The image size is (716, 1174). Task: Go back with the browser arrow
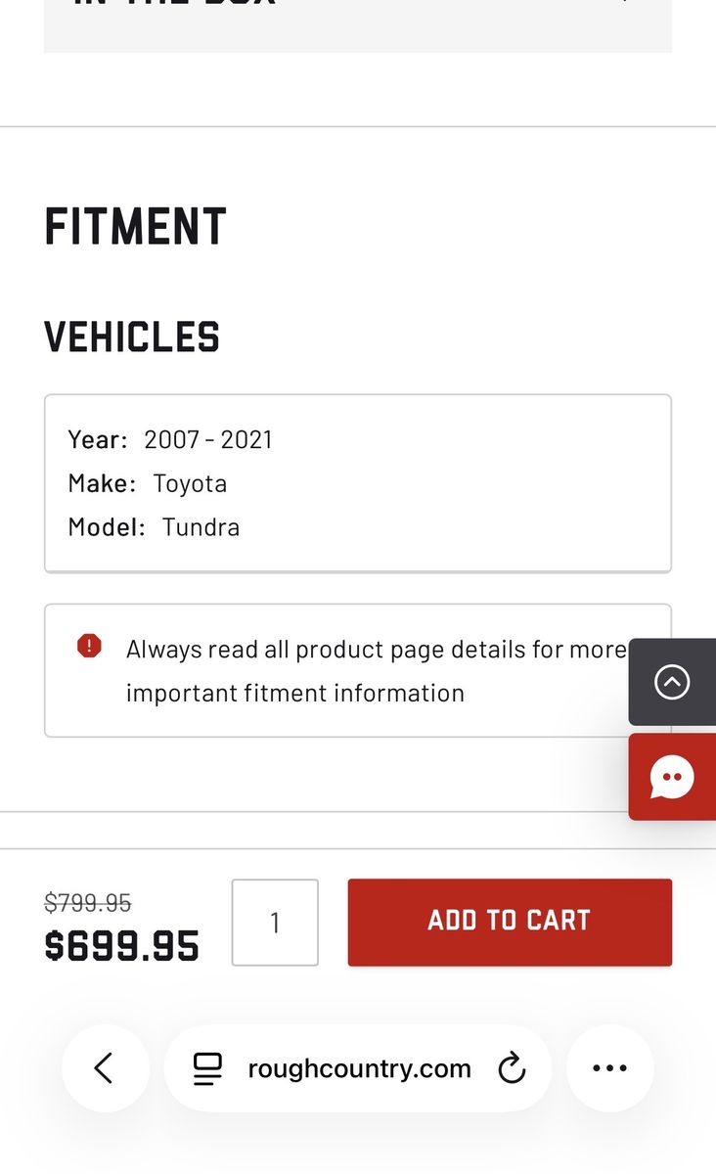click(x=105, y=1068)
